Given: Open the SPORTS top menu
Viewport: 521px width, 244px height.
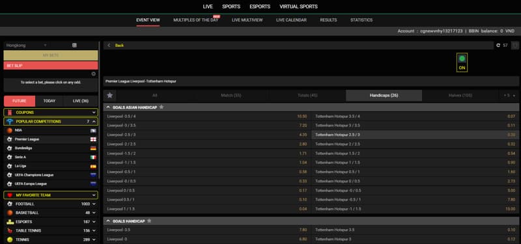Looking at the screenshot, I should [x=231, y=7].
